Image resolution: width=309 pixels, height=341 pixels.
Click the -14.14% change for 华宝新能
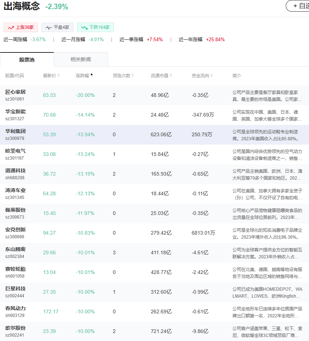point(85,115)
